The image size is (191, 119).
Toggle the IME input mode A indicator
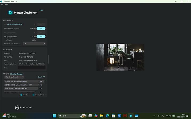coord(163,116)
